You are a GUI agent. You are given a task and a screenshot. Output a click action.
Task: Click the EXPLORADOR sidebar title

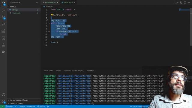click(x=15, y=3)
